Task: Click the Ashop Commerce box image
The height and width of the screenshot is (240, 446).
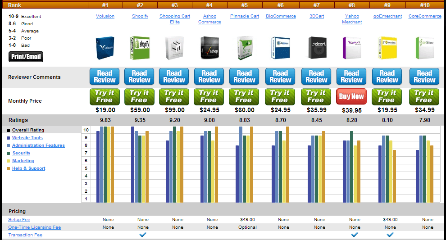Action: (x=209, y=48)
